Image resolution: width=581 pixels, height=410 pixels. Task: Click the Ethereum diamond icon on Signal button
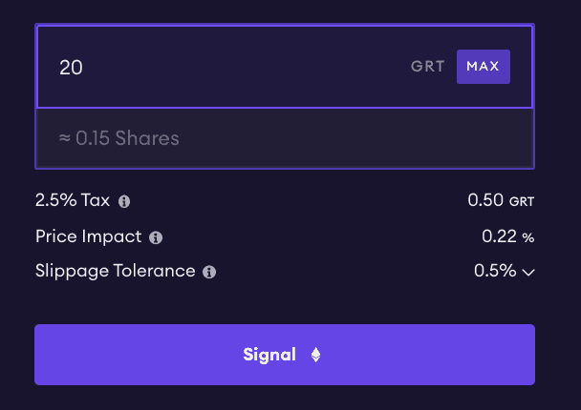point(315,355)
